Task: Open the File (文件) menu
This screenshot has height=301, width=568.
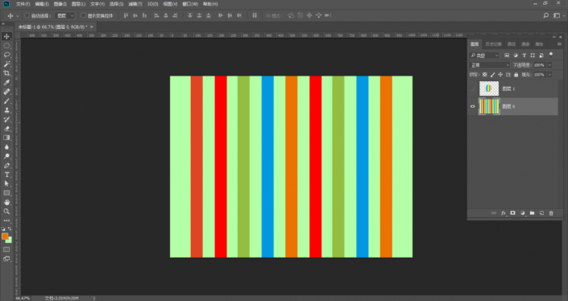Action: [x=23, y=4]
